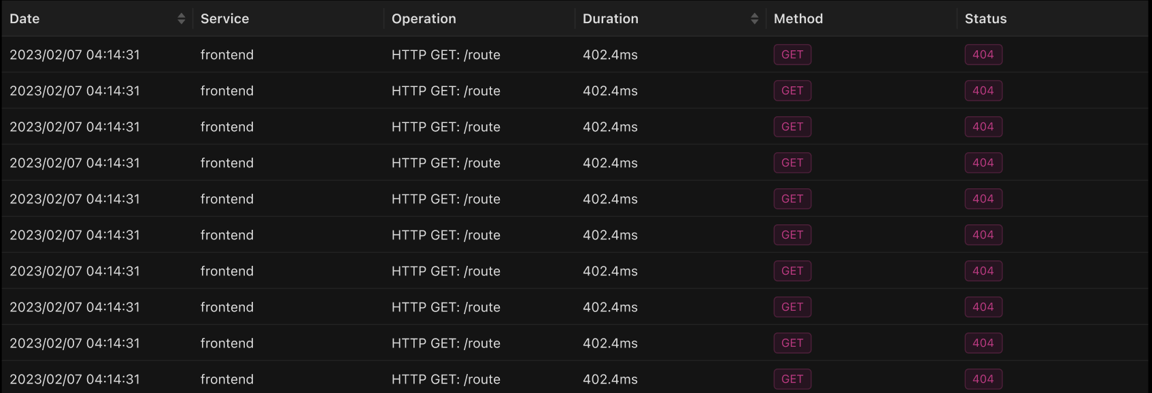Click the Method column header
Image resolution: width=1152 pixels, height=393 pixels.
pos(798,18)
